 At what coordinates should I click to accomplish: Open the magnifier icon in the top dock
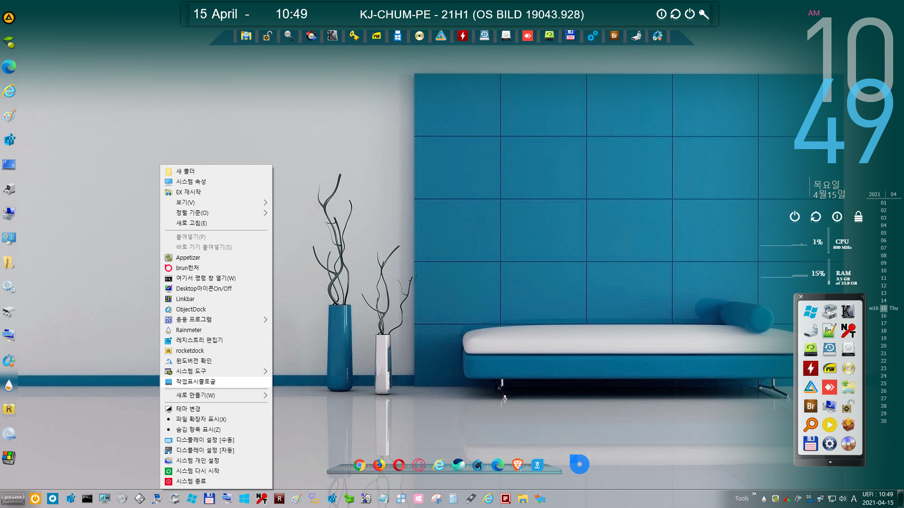(x=289, y=36)
